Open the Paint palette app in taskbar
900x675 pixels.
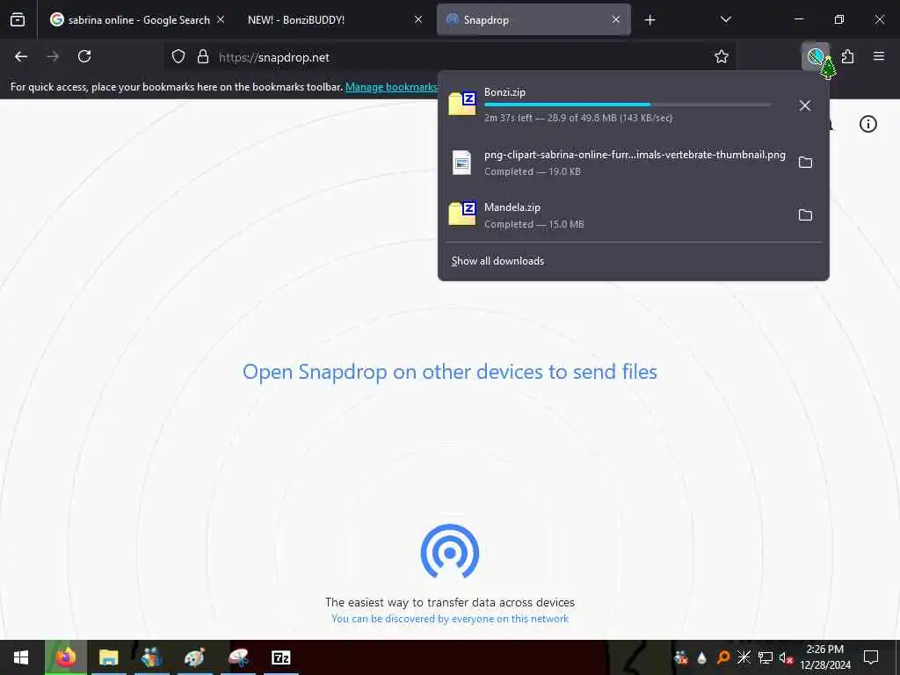[194, 657]
